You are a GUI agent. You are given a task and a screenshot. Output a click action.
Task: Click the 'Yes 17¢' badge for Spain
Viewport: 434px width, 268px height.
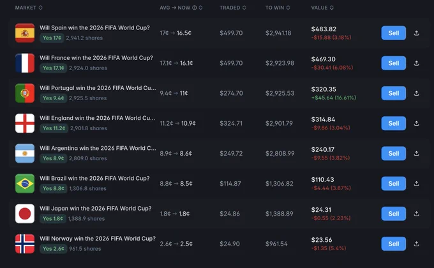point(52,38)
